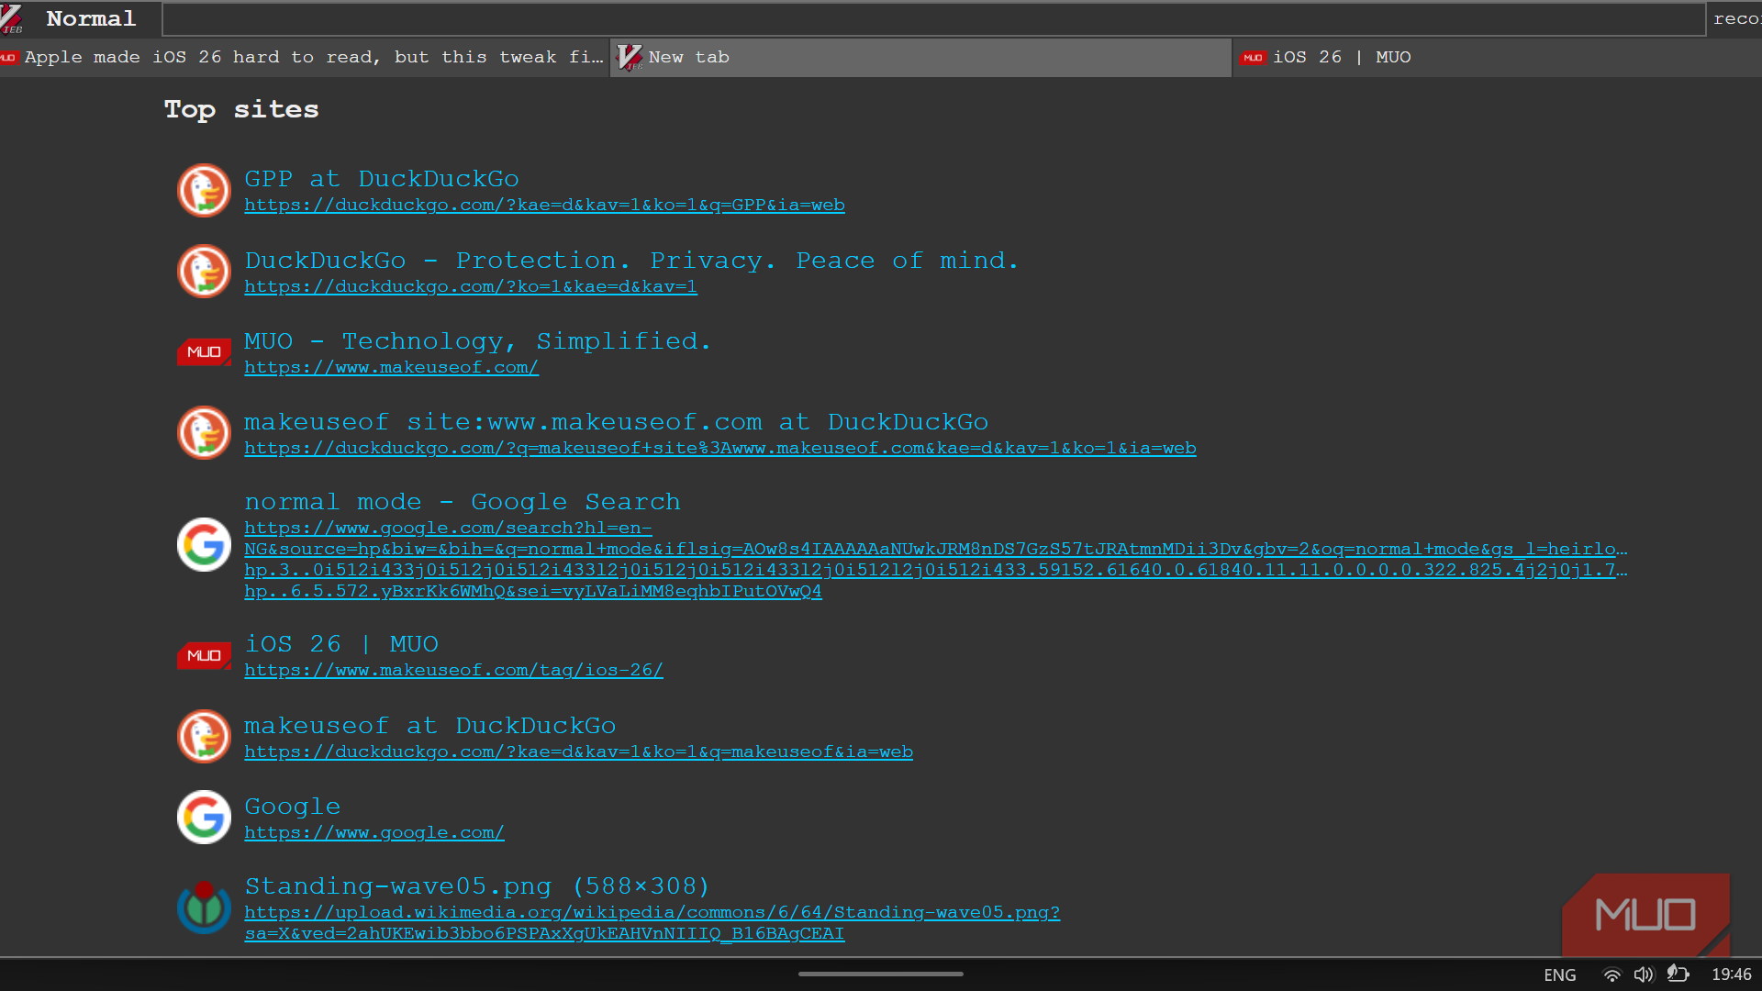Screen dimensions: 1762x991
Task: Switch to the iOS 26 | MUO tab
Action: pos(1497,57)
